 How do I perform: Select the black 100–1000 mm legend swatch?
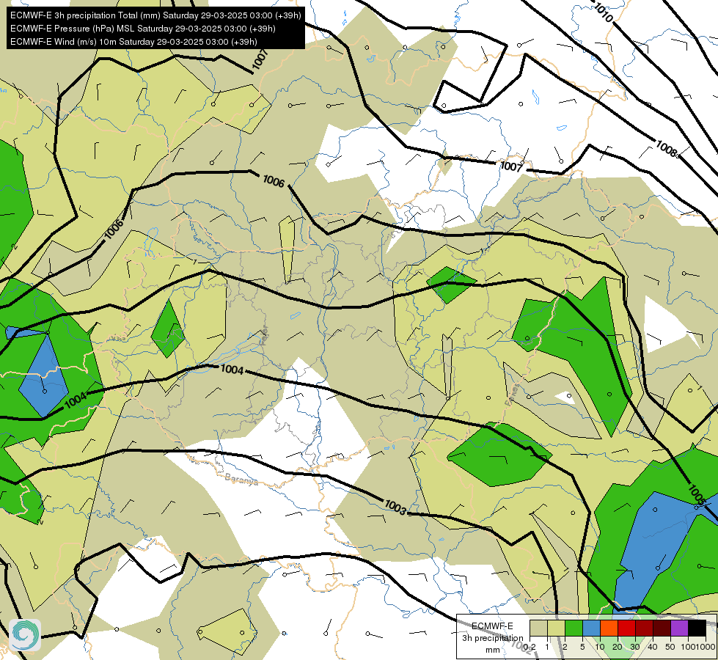(697, 628)
